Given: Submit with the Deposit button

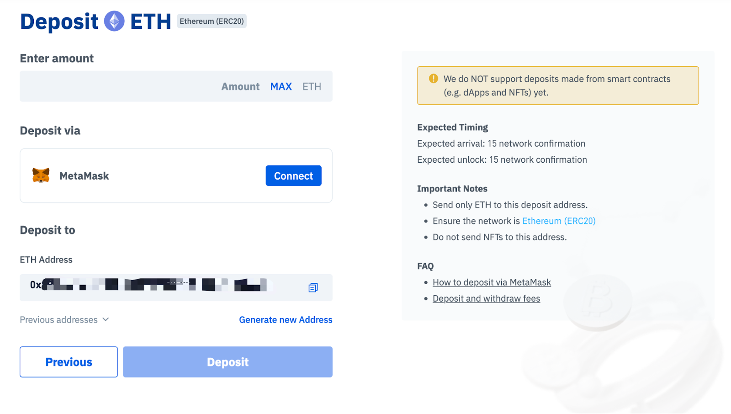Looking at the screenshot, I should 228,362.
